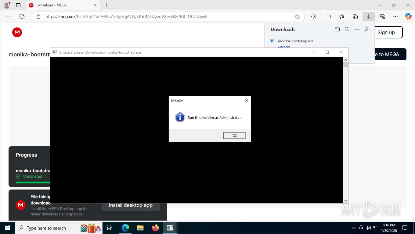Image resolution: width=415 pixels, height=234 pixels.
Task: Click the green download progress bar
Action: click(x=33, y=182)
